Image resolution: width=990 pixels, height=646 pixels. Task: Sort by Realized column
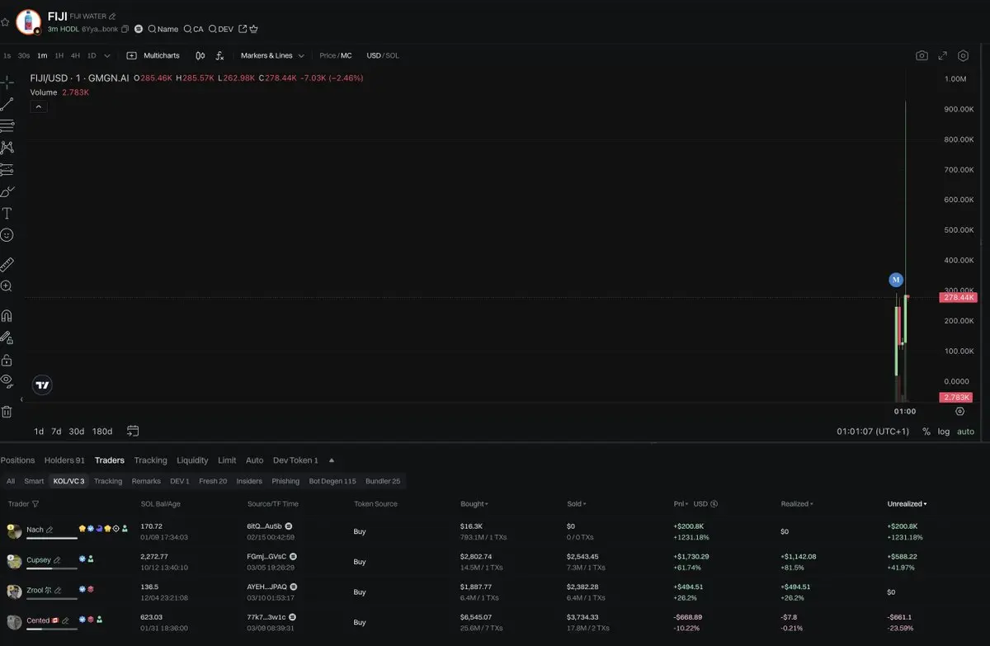tap(798, 504)
